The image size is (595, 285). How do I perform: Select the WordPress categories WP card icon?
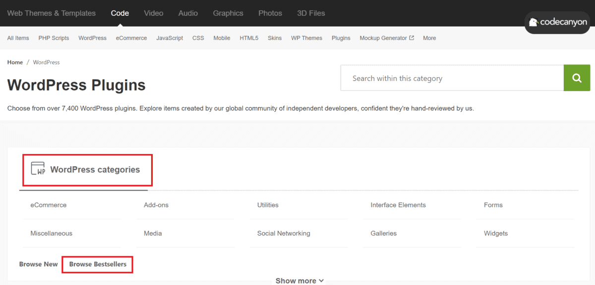(38, 169)
